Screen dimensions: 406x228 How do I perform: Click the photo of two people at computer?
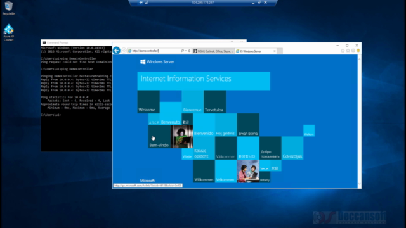[x=248, y=171]
